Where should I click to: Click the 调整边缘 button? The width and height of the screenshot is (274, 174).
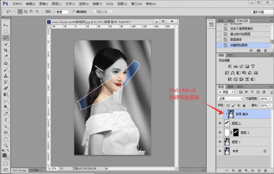(103, 12)
